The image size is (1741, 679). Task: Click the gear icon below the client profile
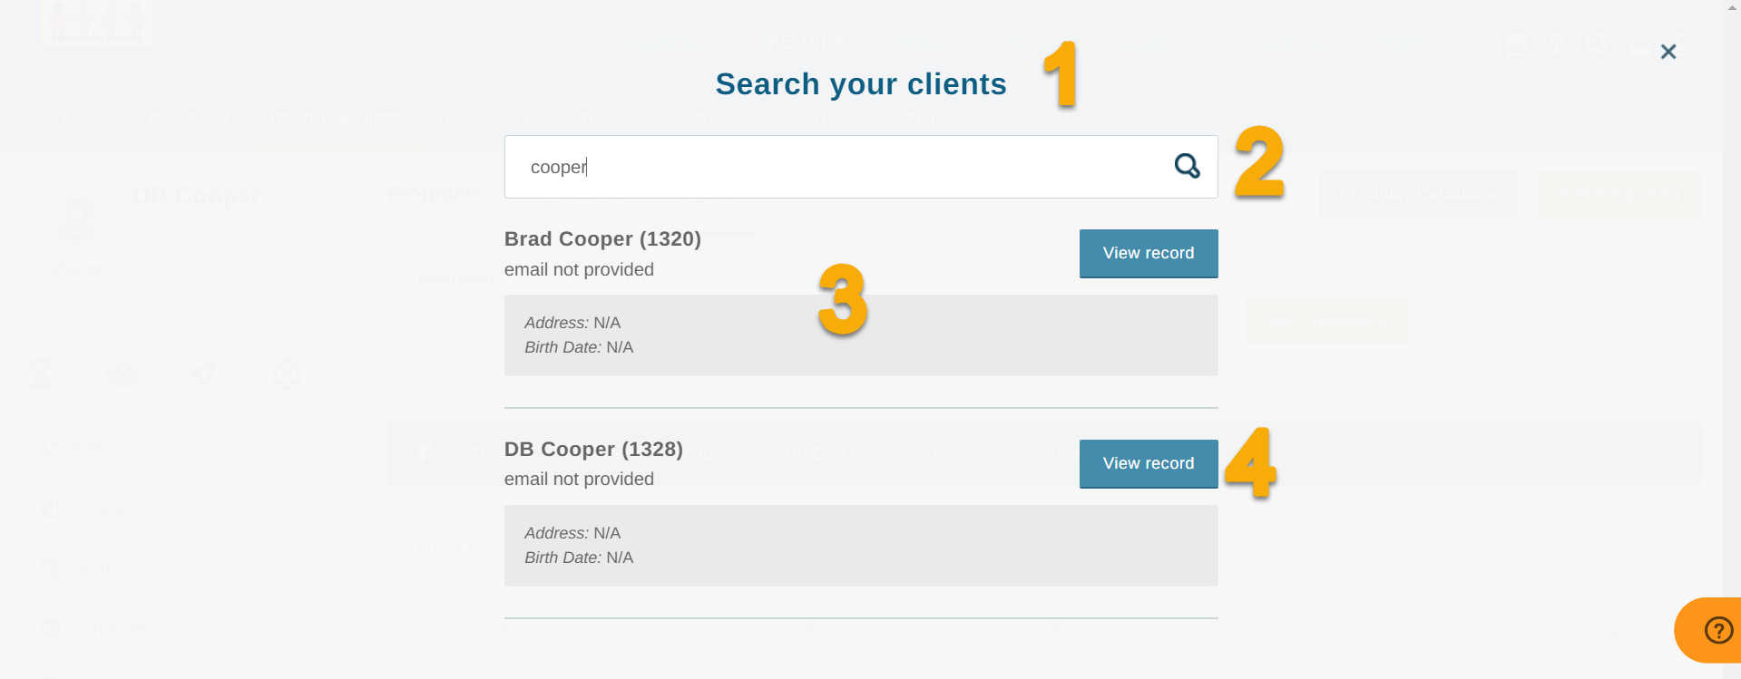coord(286,373)
